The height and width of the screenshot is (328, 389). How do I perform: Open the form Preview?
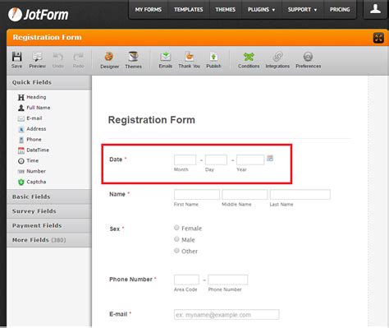pos(38,60)
